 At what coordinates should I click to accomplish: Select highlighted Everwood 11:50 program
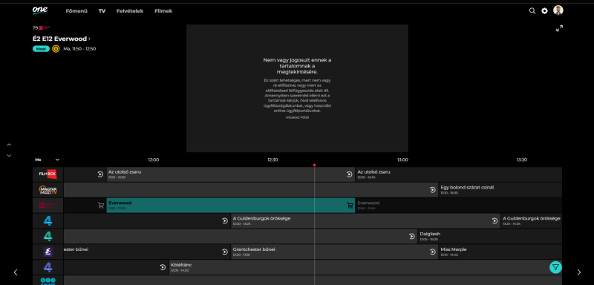(231, 206)
